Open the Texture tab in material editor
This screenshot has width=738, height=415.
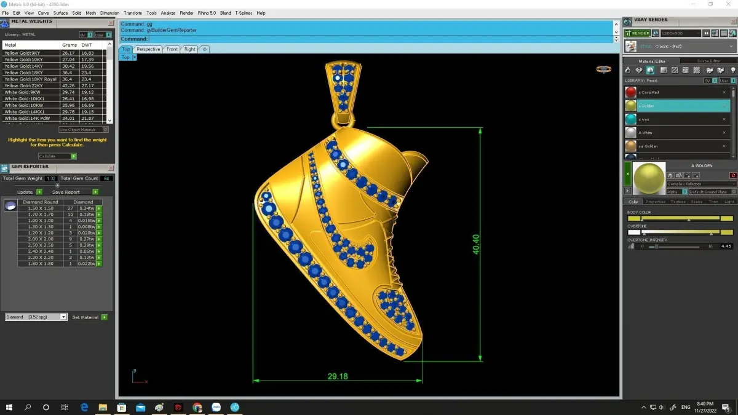click(x=678, y=202)
